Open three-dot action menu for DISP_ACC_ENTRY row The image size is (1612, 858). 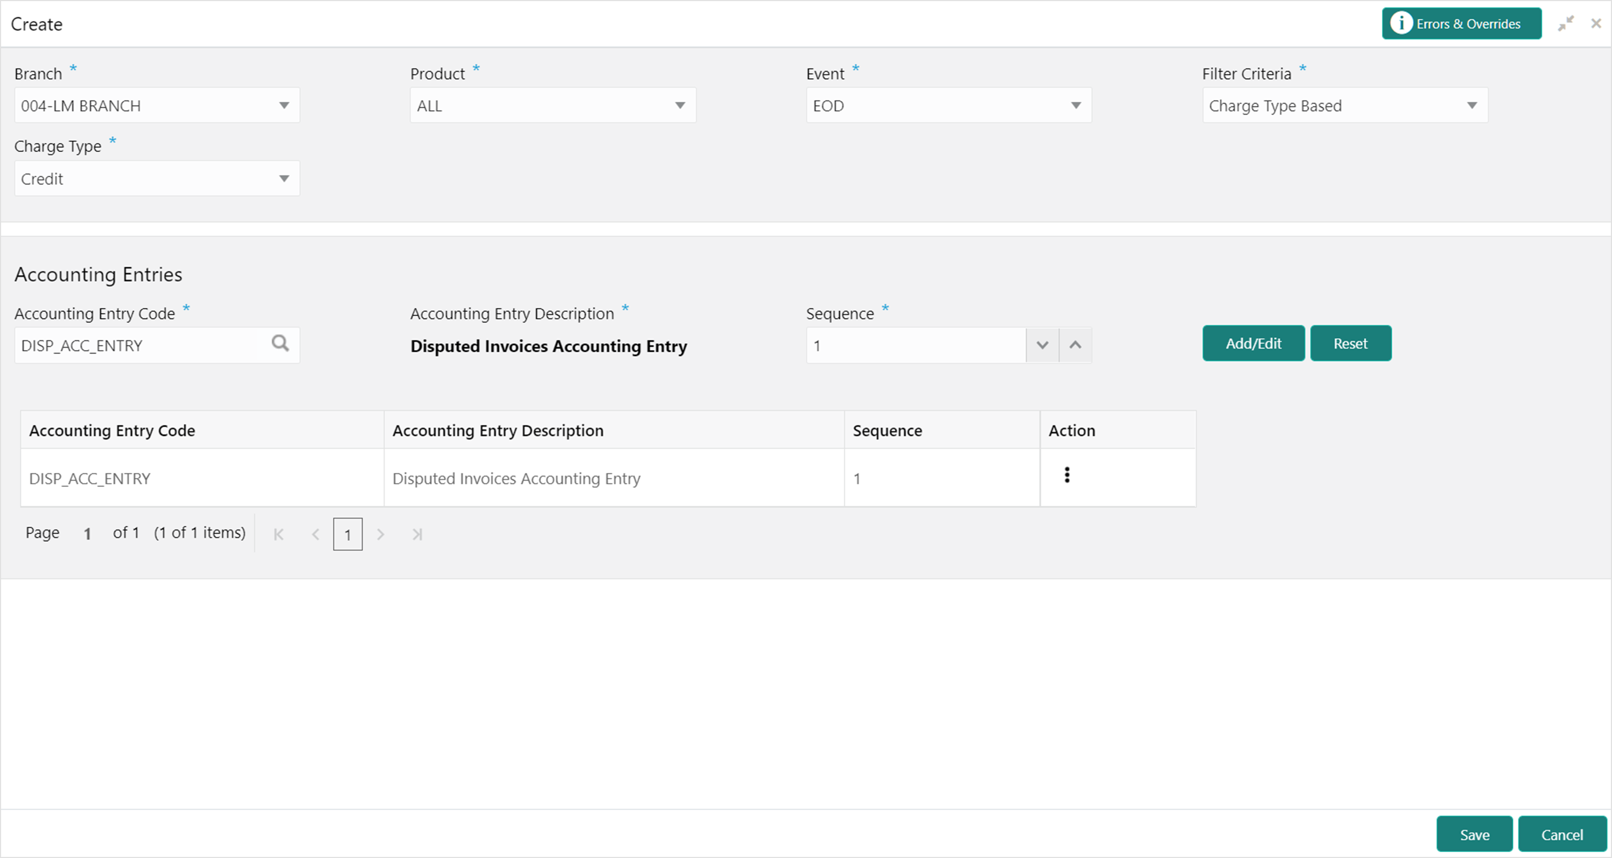1067,476
